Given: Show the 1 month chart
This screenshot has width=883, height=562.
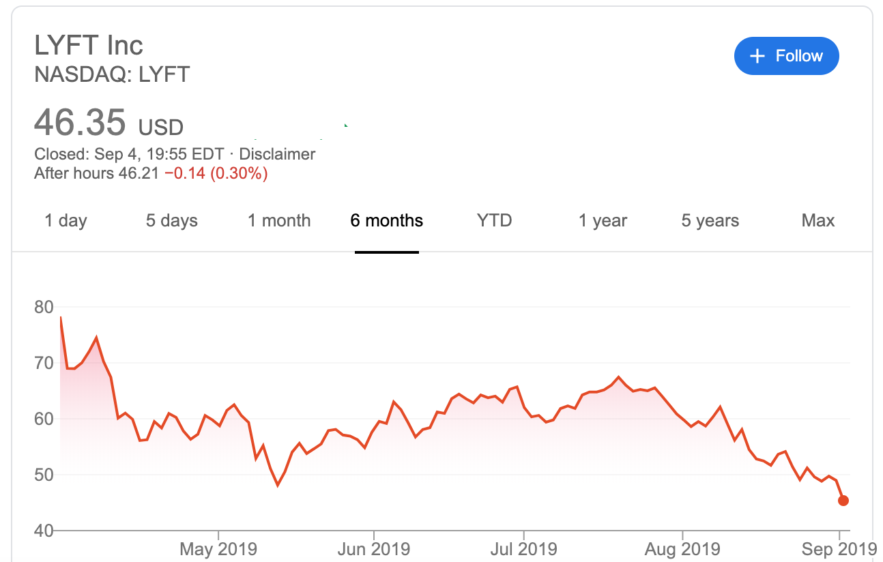Looking at the screenshot, I should coord(278,221).
